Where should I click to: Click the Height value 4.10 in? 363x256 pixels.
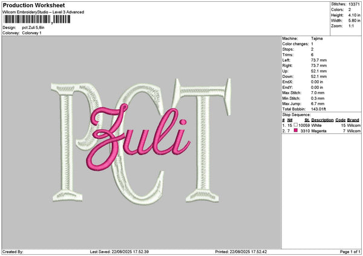point(354,15)
